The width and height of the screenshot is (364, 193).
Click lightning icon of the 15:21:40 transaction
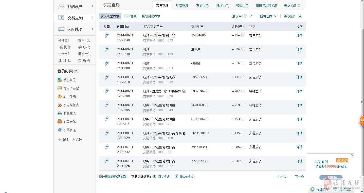click(x=107, y=35)
